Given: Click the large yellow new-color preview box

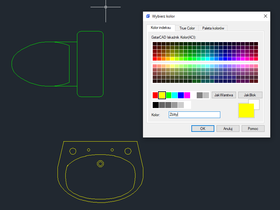Looking at the screenshot, I should (x=246, y=111).
